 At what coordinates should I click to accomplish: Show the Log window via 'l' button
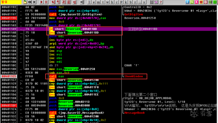click(x=89, y=2)
